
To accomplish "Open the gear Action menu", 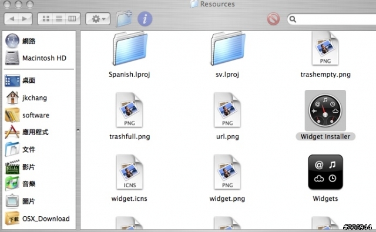I will [x=98, y=19].
